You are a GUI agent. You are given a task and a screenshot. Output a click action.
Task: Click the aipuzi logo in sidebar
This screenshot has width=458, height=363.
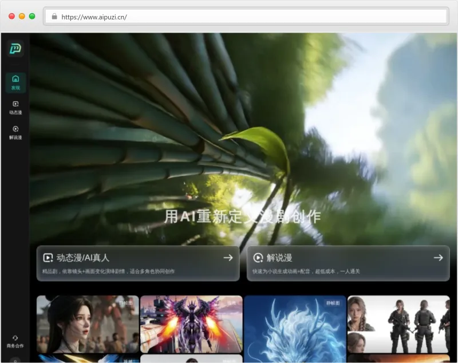[15, 49]
